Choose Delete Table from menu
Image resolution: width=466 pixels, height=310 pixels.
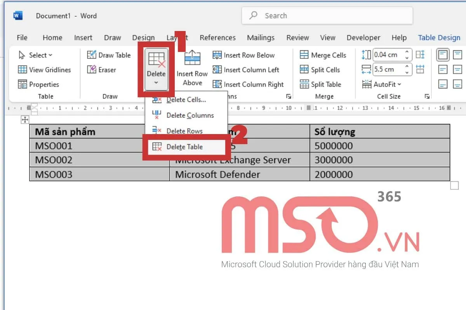(184, 147)
